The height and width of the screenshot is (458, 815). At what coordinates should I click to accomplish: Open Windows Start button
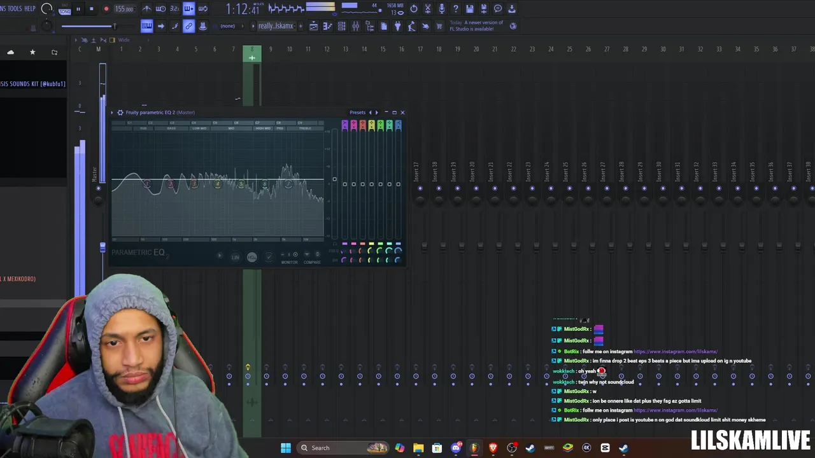[x=286, y=448]
